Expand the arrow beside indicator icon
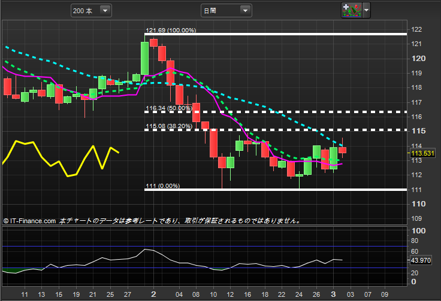This screenshot has height=301, width=441. click(x=366, y=10)
